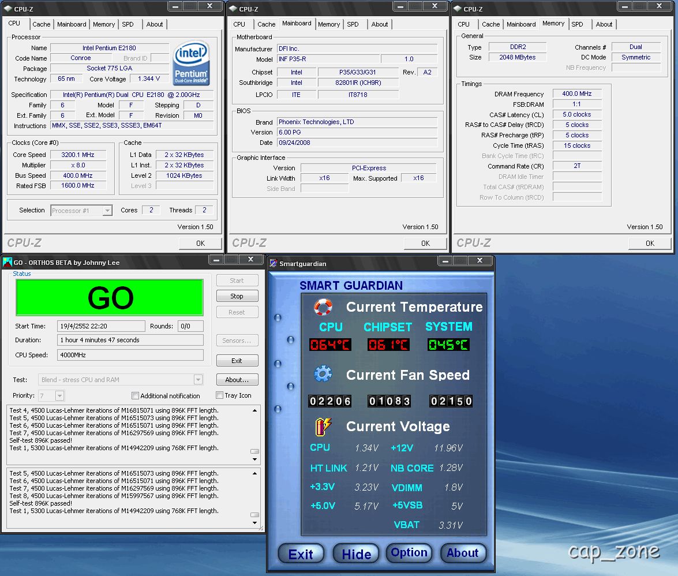This screenshot has width=678, height=576.
Task: Click the Duration field in ORTHOS
Action: pyautogui.click(x=130, y=340)
